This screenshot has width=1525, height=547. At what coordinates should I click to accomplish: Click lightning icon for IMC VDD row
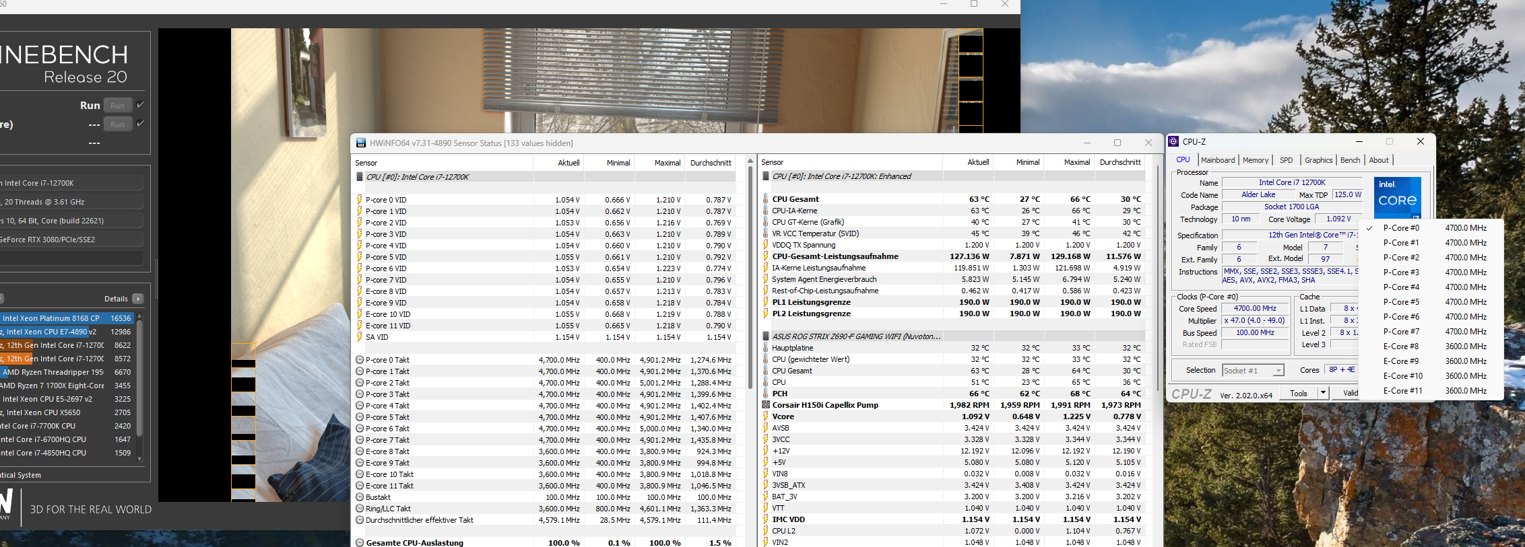[x=766, y=519]
